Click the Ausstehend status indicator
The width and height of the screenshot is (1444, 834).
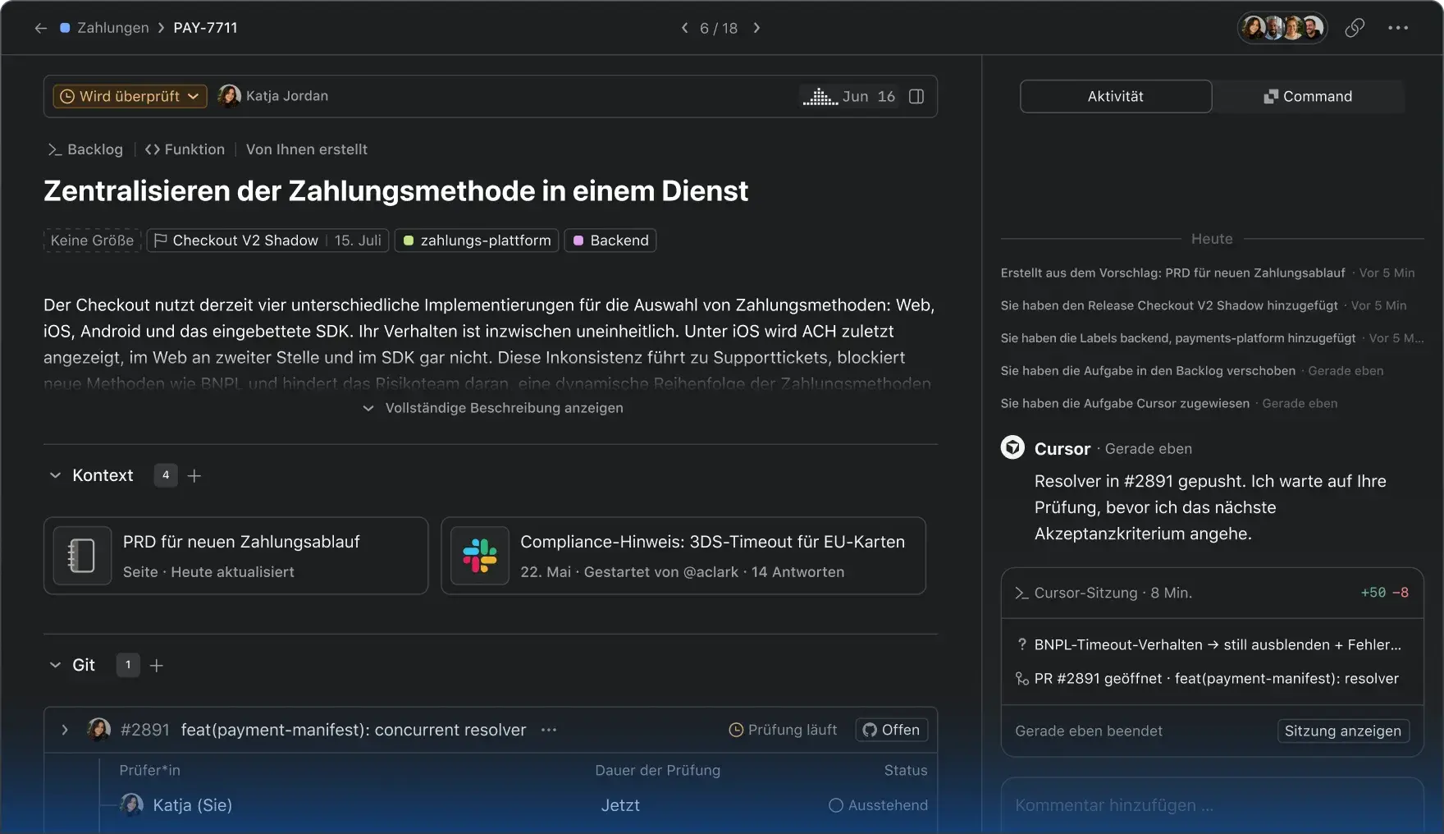pyautogui.click(x=878, y=805)
